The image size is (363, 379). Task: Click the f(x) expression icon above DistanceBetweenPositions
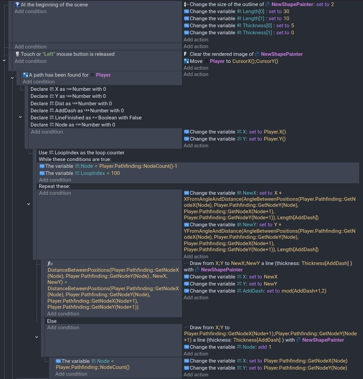[50, 264]
